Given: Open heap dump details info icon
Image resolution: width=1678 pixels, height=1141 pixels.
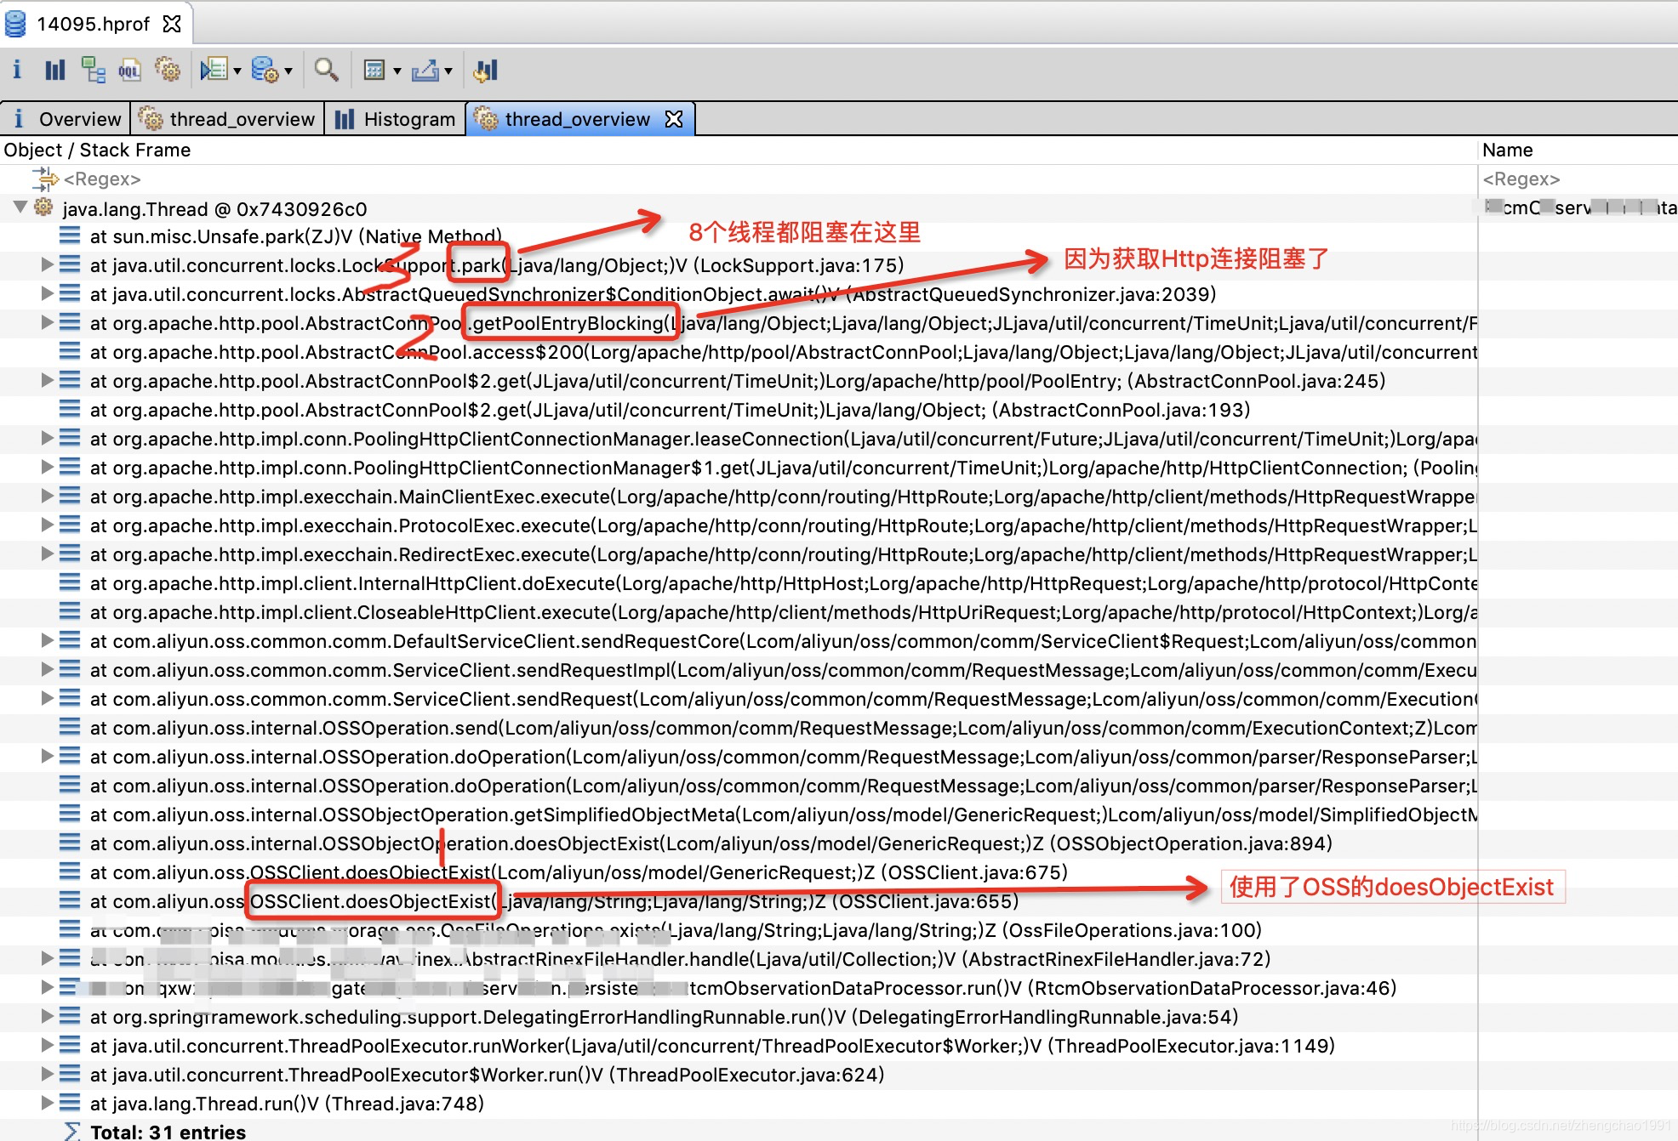Looking at the screenshot, I should pyautogui.click(x=17, y=70).
